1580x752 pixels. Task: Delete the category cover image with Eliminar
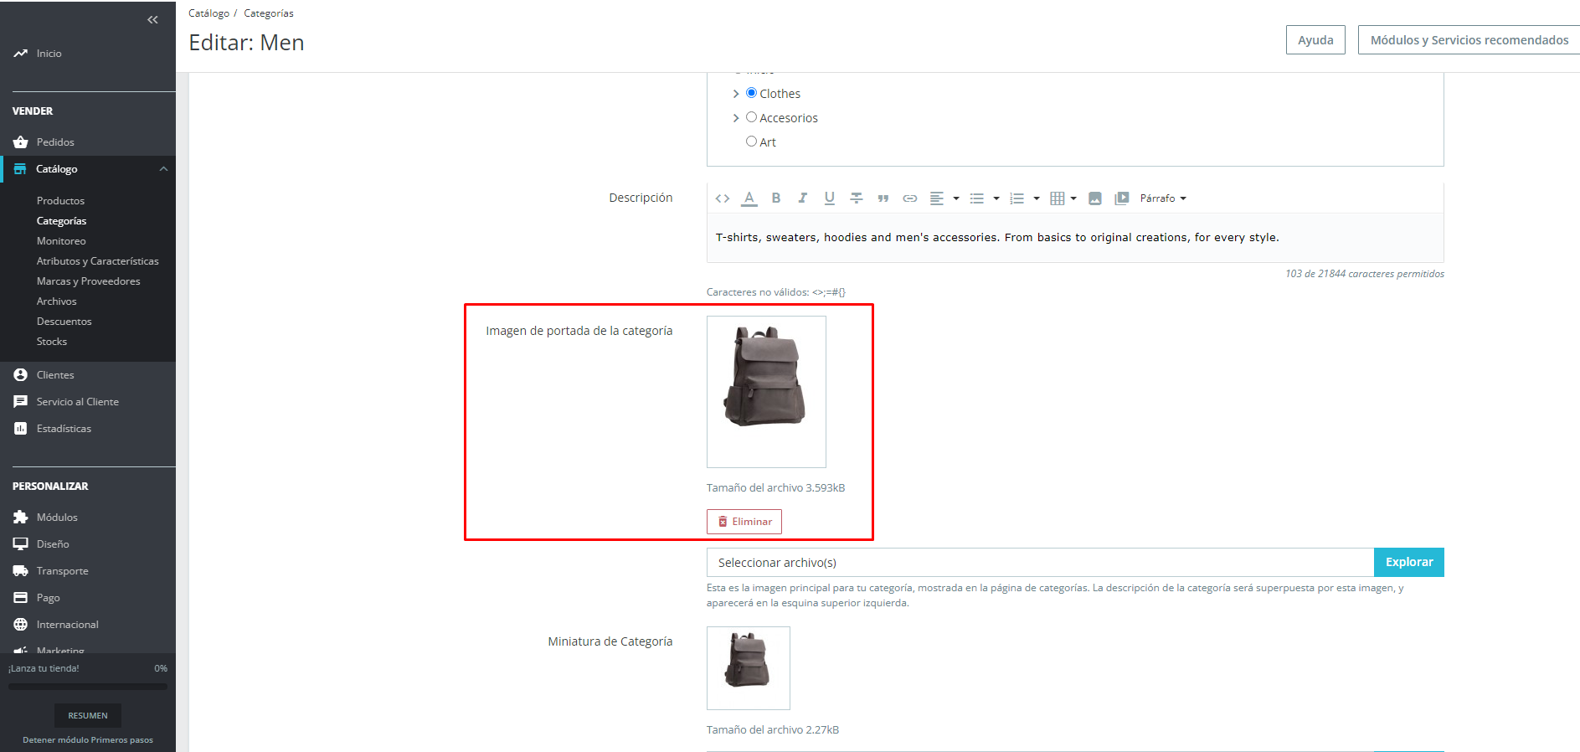pyautogui.click(x=744, y=522)
